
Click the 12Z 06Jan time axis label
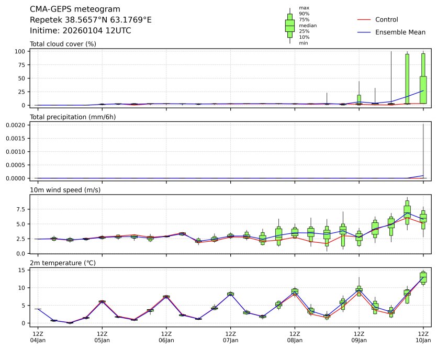pyautogui.click(x=166, y=336)
